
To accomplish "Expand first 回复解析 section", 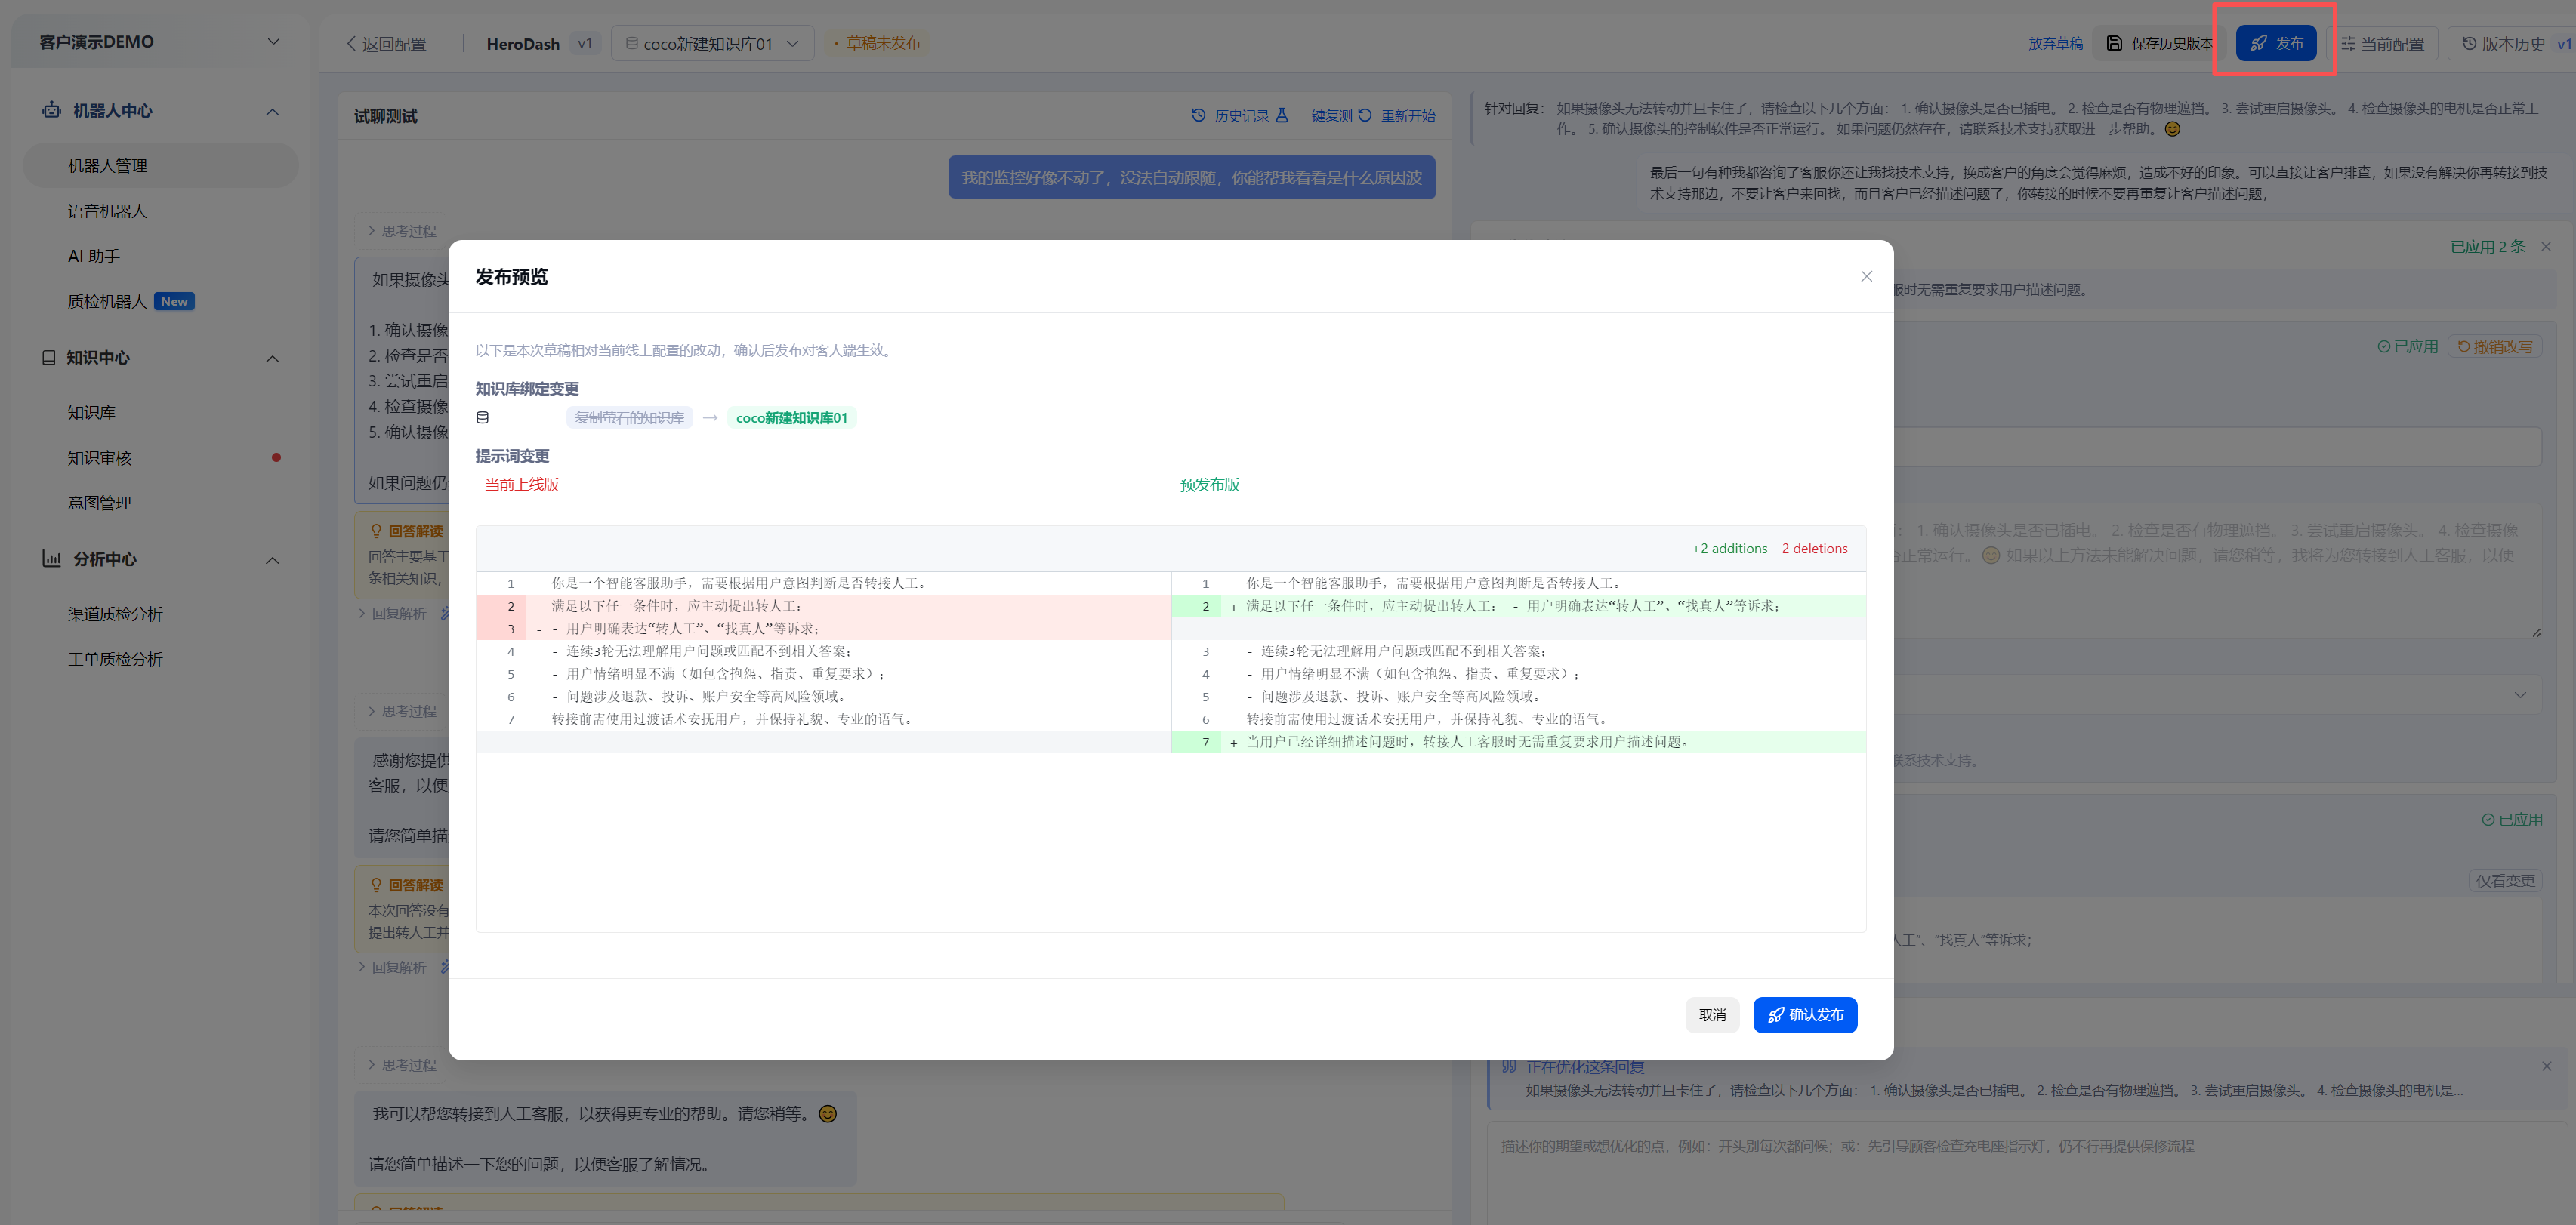I will point(392,613).
